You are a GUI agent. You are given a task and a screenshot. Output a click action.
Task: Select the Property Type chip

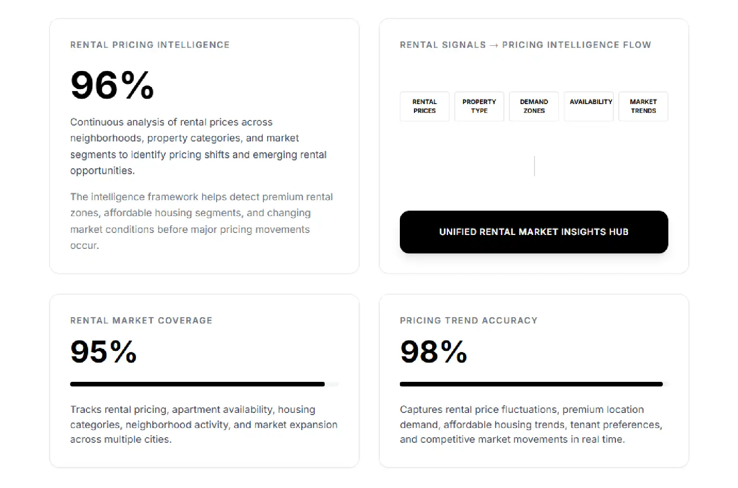point(479,106)
